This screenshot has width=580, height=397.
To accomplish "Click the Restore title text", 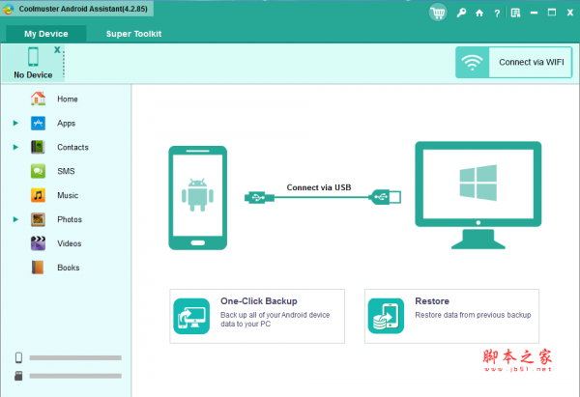I will [x=432, y=301].
